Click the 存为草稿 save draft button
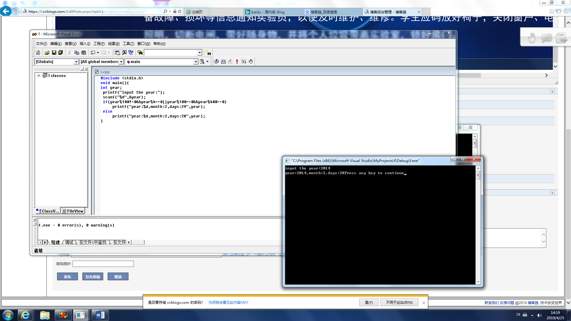Screen dimensions: 571x321 [x=93, y=277]
